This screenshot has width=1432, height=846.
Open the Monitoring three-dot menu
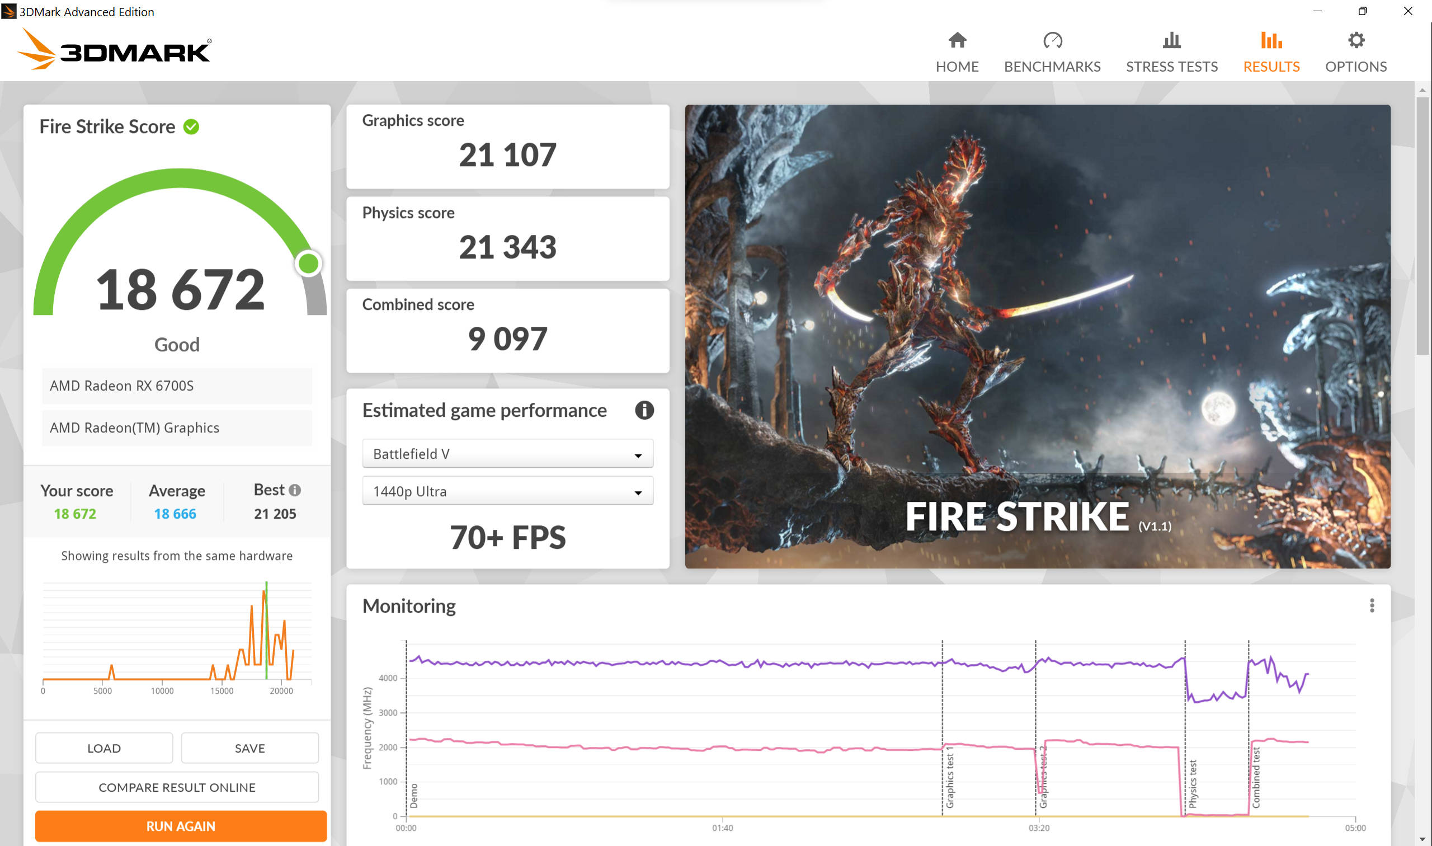[1372, 605]
